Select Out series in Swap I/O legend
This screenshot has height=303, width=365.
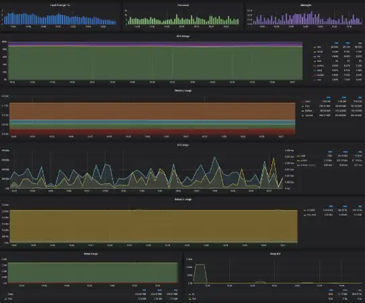[194, 299]
